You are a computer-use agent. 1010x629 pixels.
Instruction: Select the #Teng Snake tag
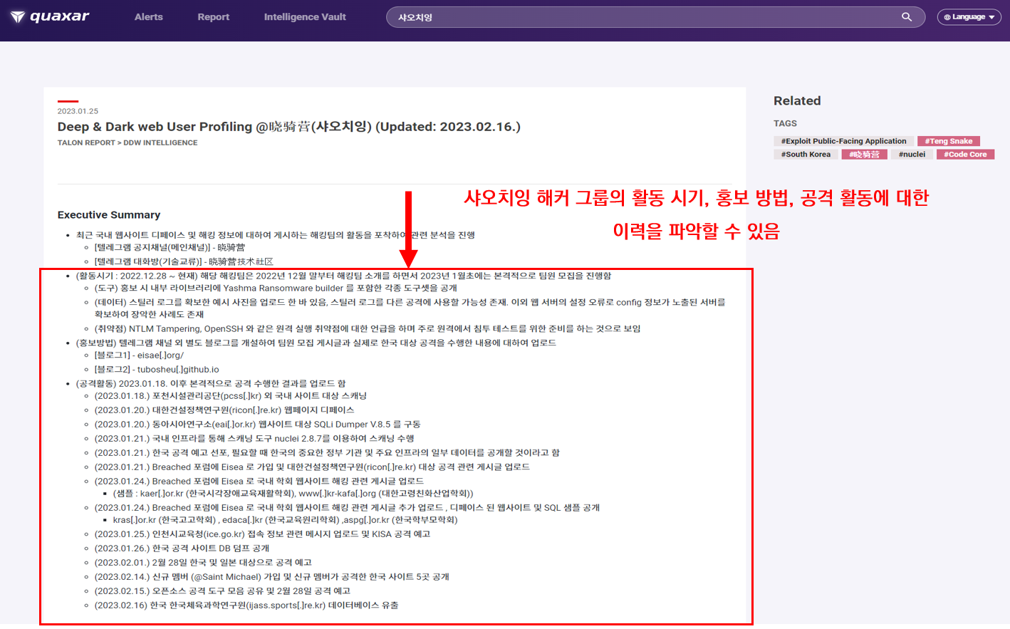(x=949, y=141)
